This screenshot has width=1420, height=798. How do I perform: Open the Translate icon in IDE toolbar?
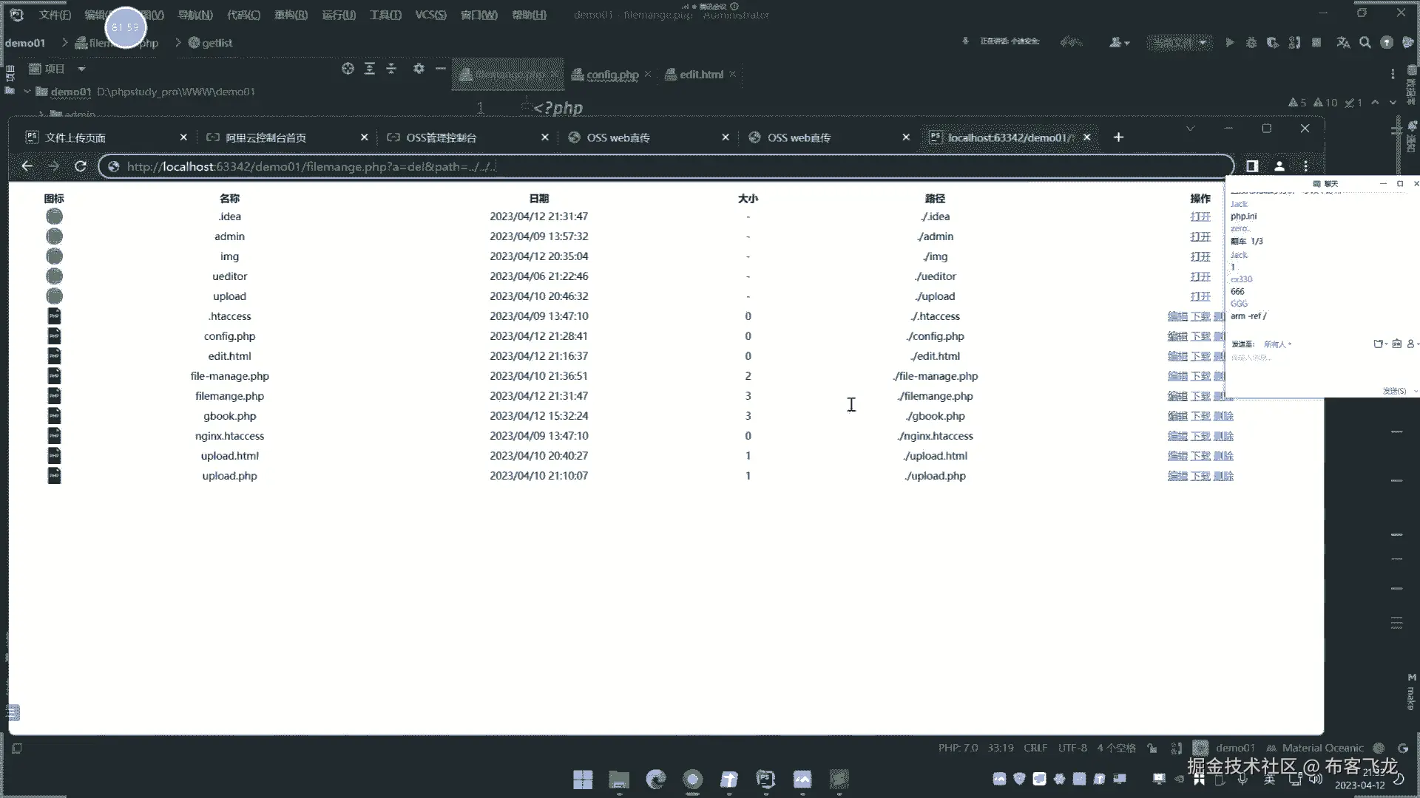point(1343,43)
